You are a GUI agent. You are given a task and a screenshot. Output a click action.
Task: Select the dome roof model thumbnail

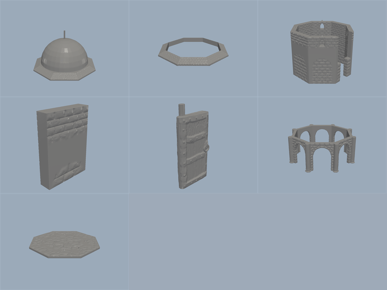64,56
